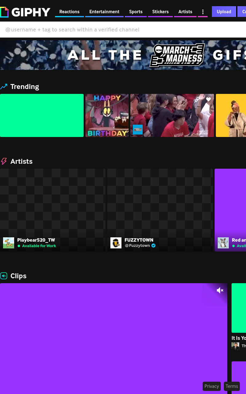This screenshot has height=394, width=246.
Task: Open the Privacy link
Action: pos(212,386)
